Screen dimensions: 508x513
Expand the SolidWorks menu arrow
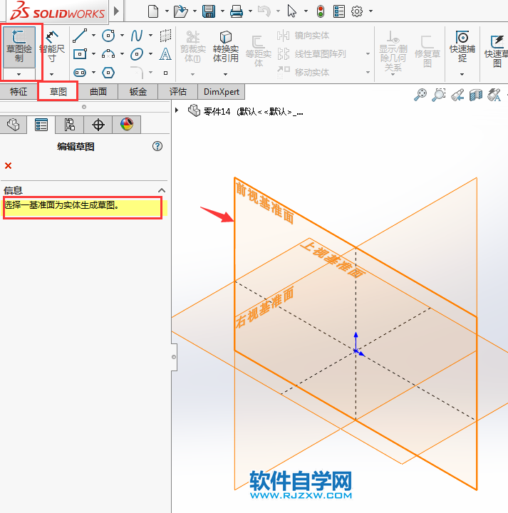tap(116, 11)
